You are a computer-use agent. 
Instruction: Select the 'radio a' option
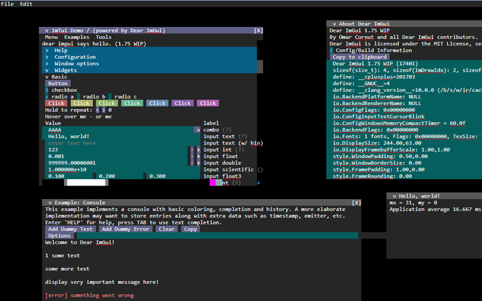tap(47, 97)
